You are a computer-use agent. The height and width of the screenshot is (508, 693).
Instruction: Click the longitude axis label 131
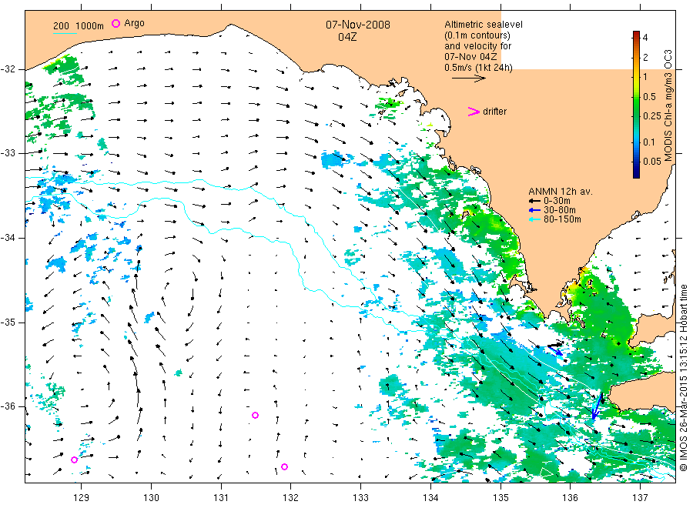(x=221, y=498)
